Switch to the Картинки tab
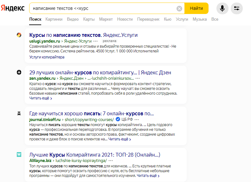 [54, 19]
